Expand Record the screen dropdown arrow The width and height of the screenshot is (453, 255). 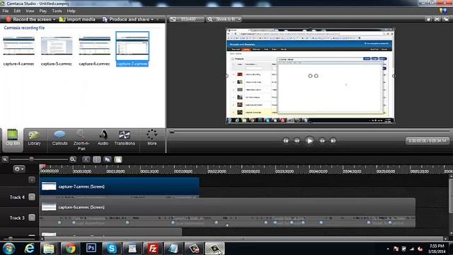pos(54,19)
